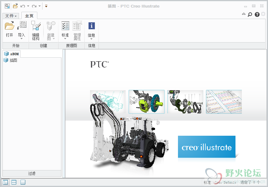Click the 创建 group label
The width and height of the screenshot is (268, 187).
(44, 46)
